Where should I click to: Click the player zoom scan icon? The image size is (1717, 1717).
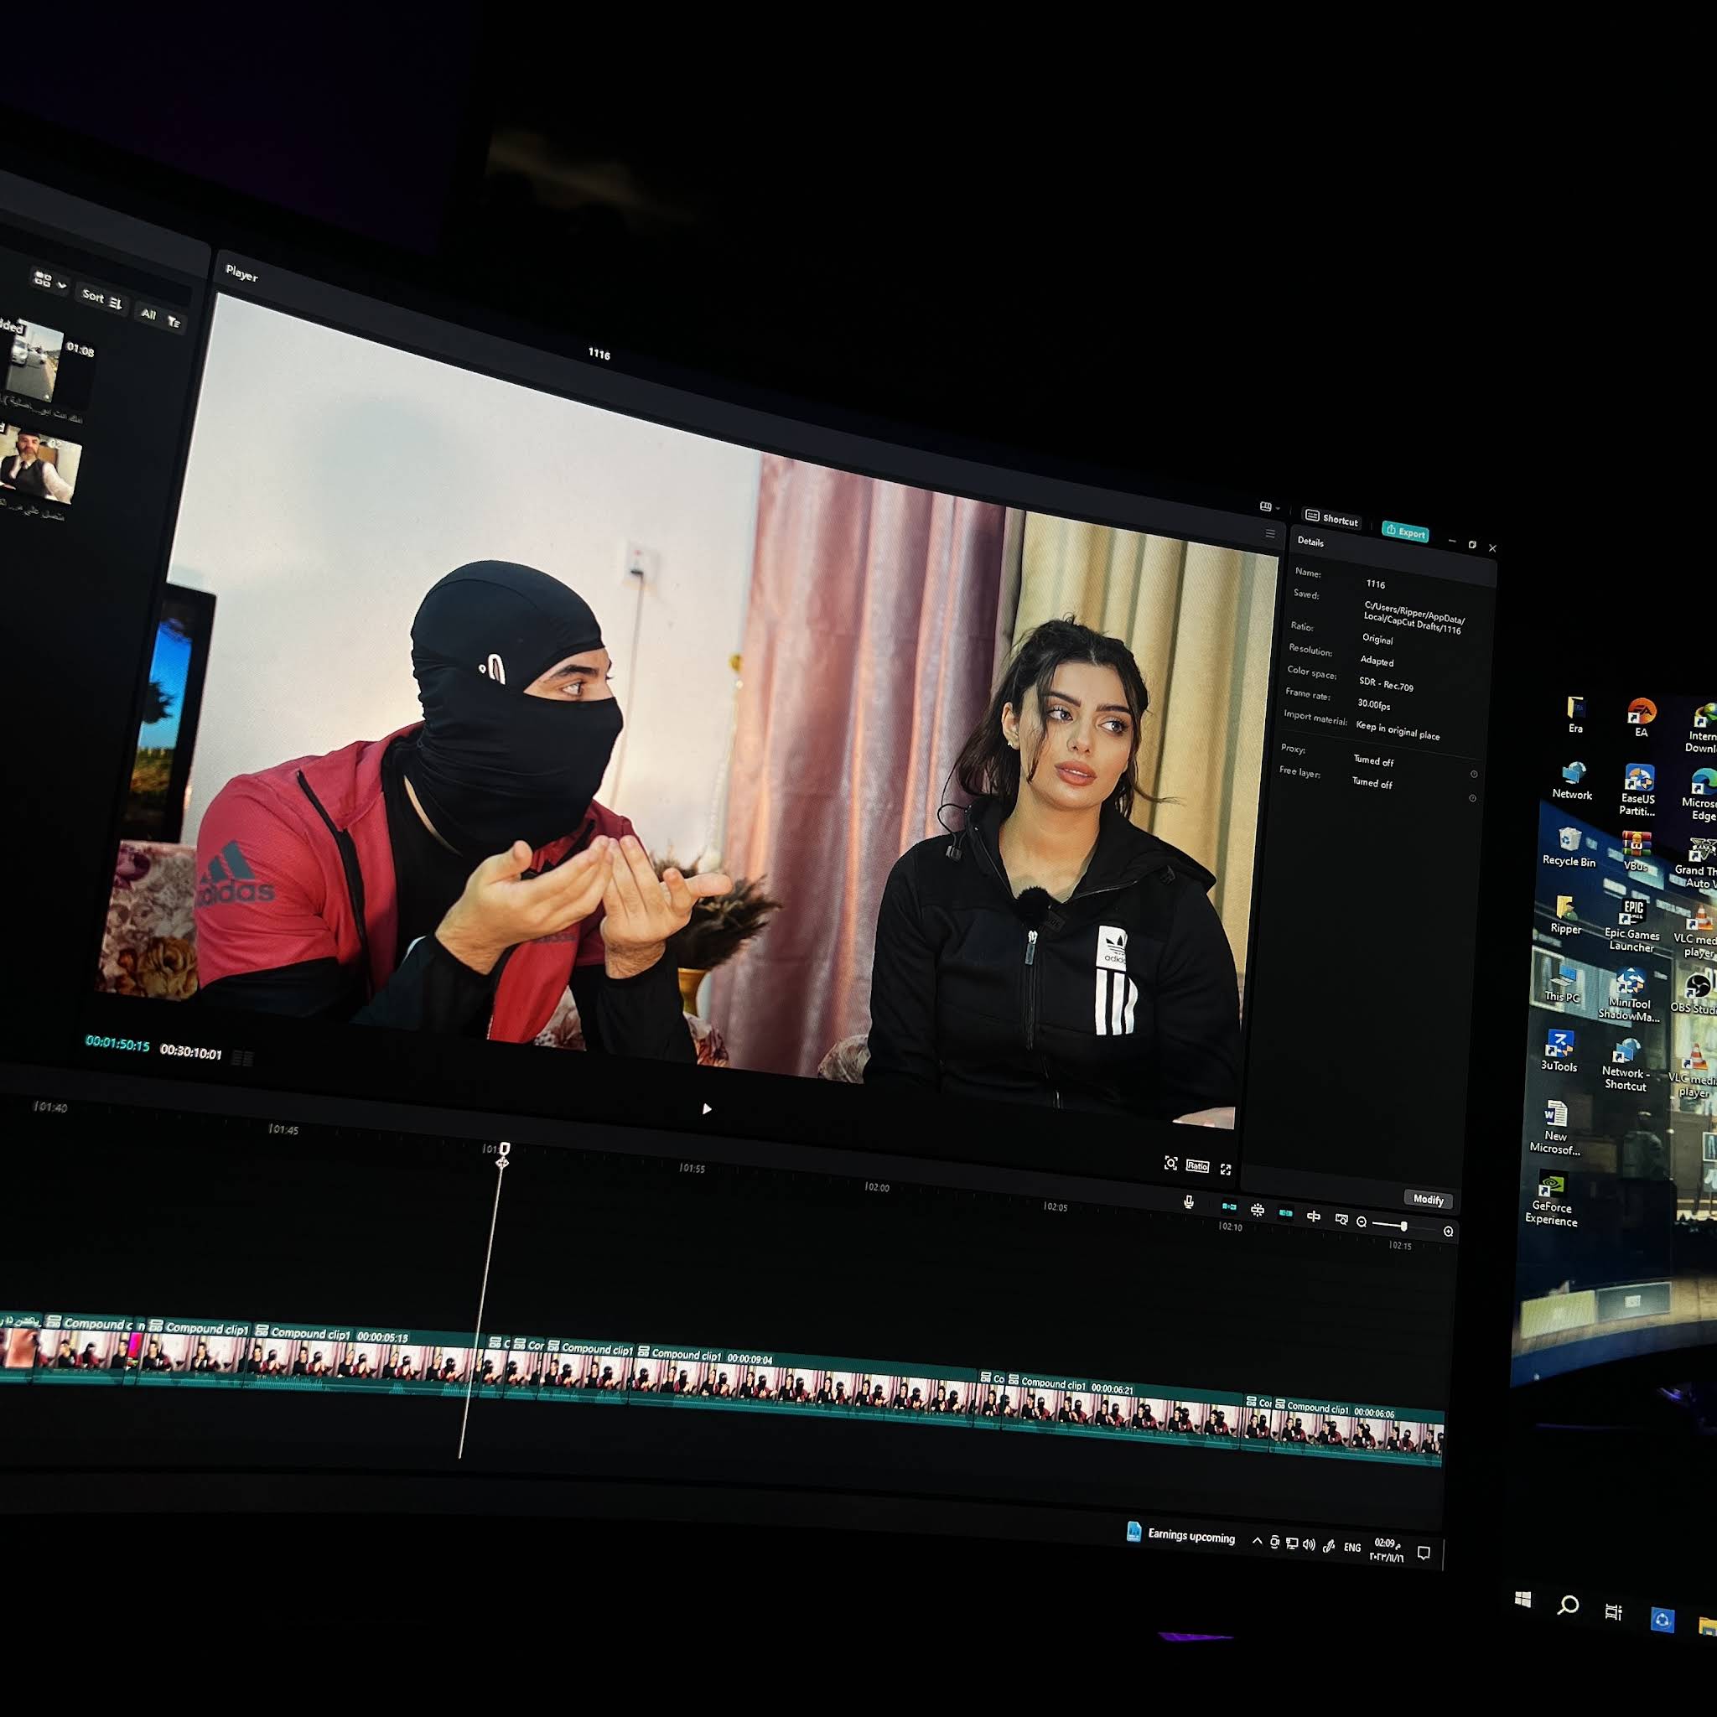[1170, 1164]
